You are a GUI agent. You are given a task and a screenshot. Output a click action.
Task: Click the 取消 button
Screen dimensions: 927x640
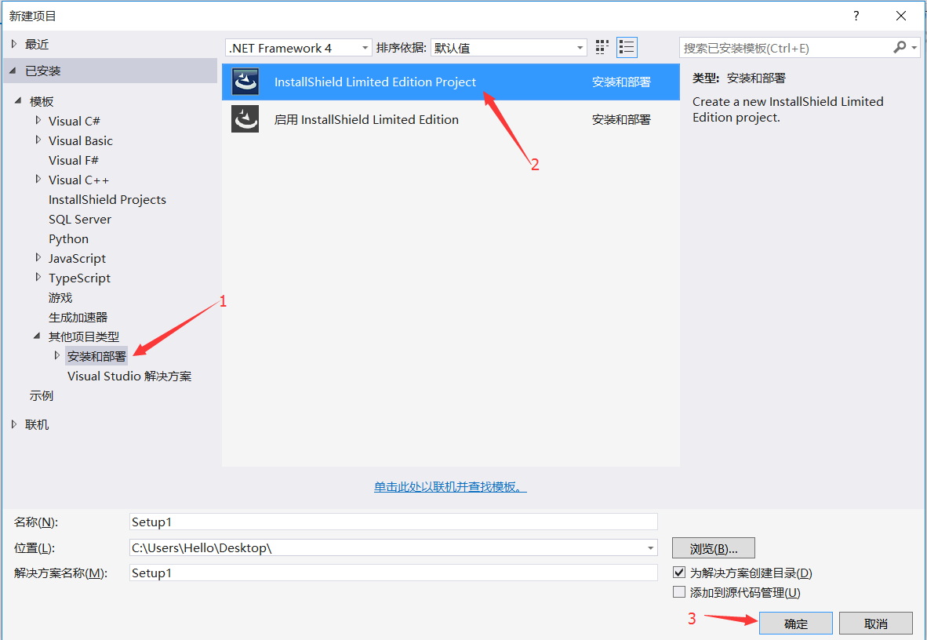point(875,624)
